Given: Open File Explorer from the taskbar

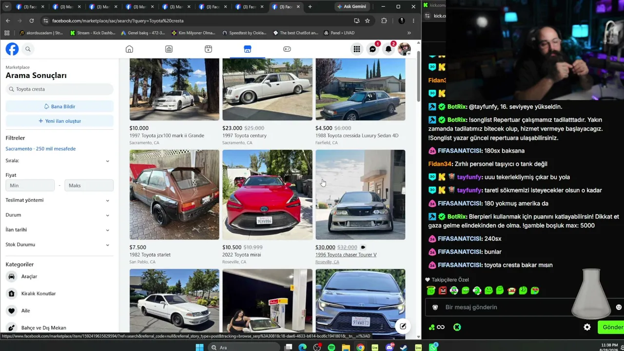Looking at the screenshot, I should point(346,347).
